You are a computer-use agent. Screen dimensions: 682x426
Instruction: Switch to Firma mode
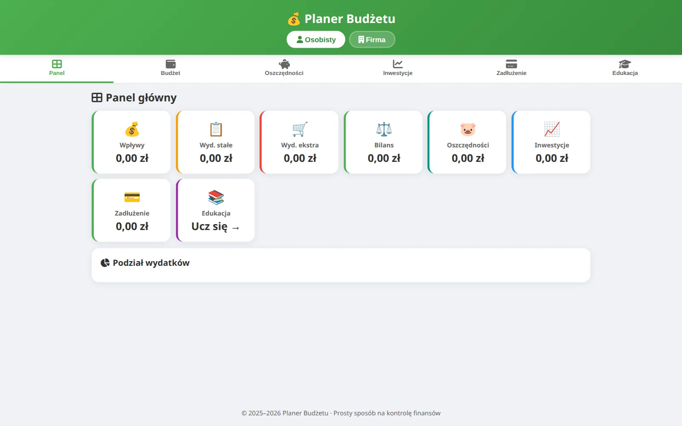tap(372, 40)
